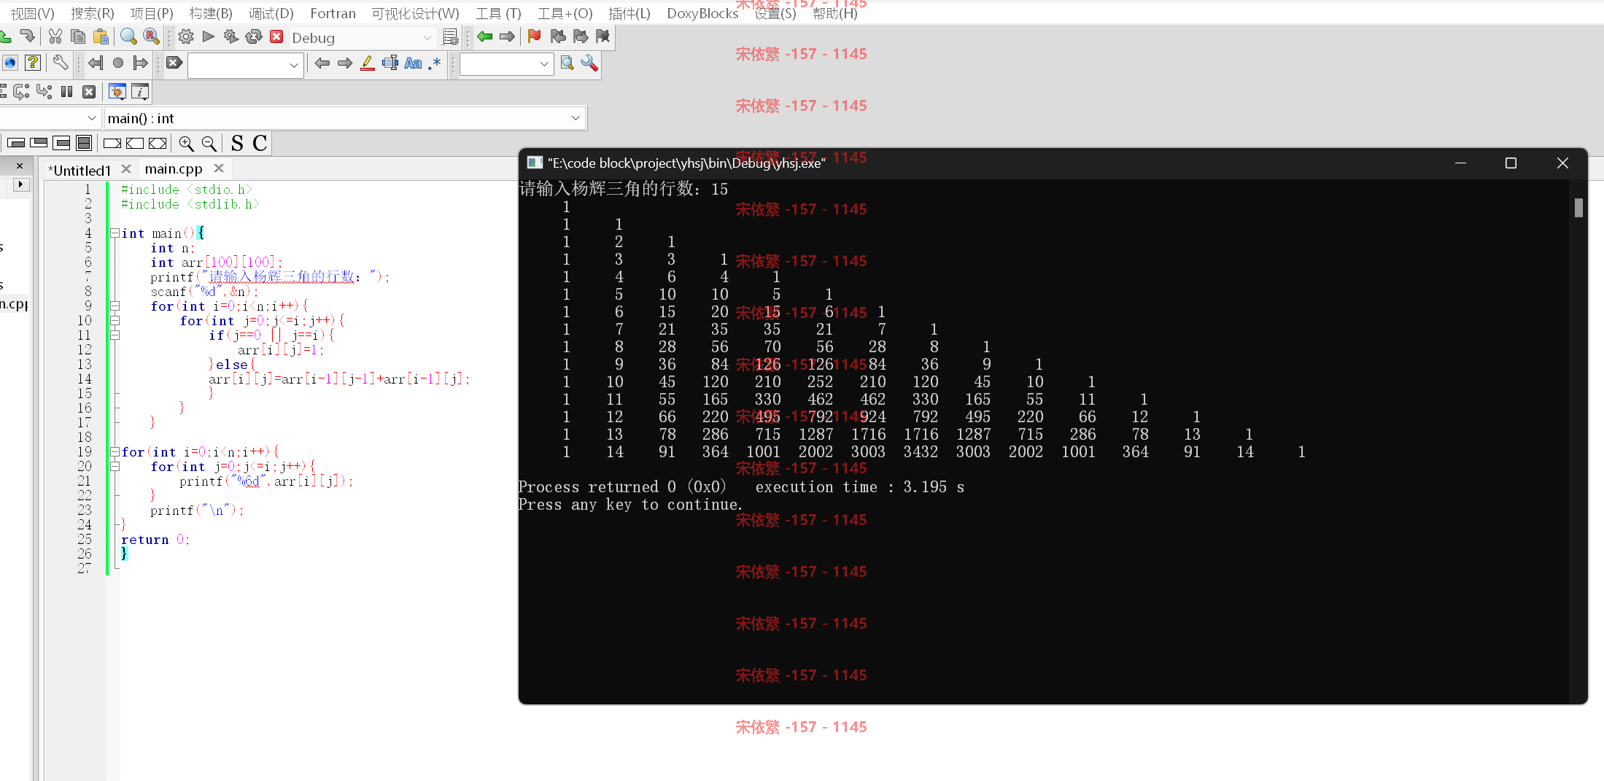Go to the next bookmark icon
The width and height of the screenshot is (1604, 781).
[x=581, y=36]
